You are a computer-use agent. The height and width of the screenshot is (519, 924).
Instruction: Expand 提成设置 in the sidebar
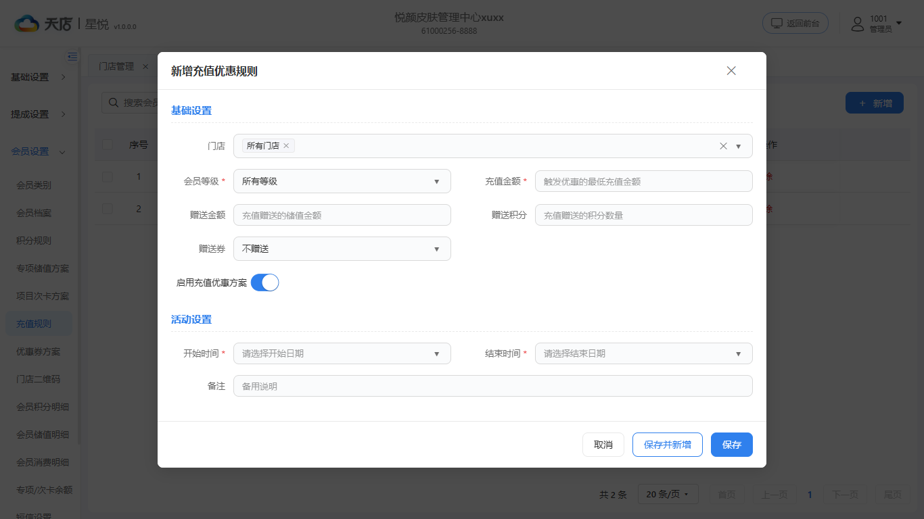(x=39, y=114)
